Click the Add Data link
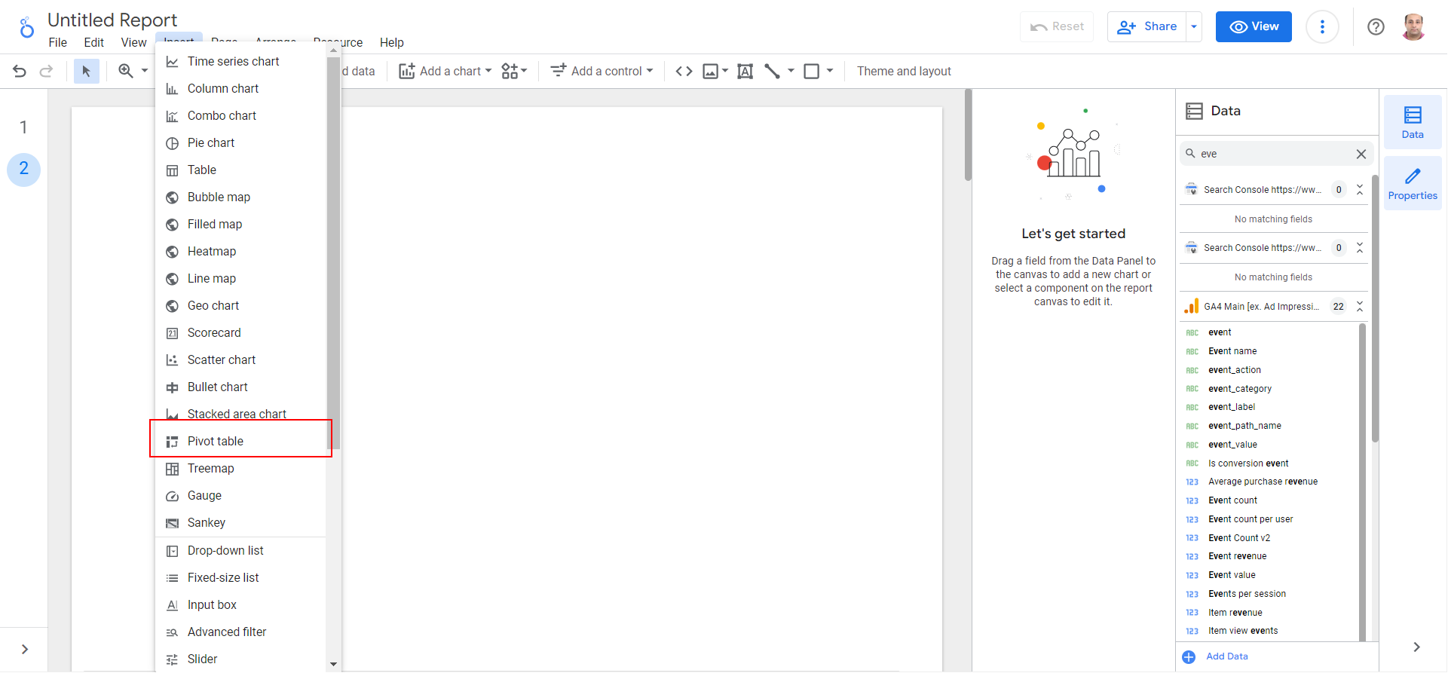1448x673 pixels. 1227,656
